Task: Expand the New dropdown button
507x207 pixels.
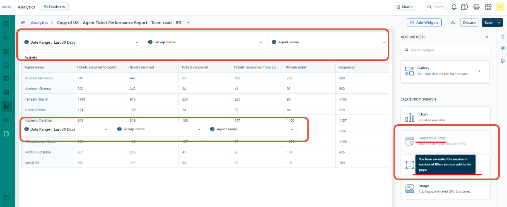Action: point(406,7)
